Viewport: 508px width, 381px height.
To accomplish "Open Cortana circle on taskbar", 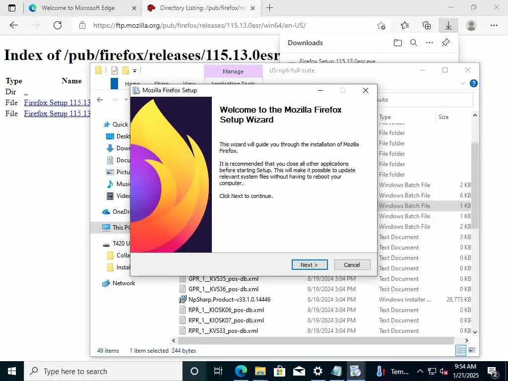I will pyautogui.click(x=194, y=371).
